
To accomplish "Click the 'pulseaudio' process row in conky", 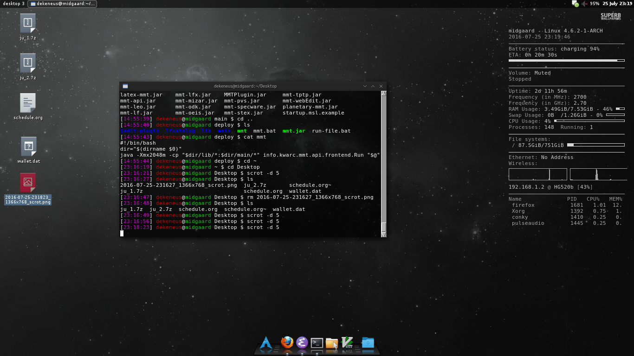I will click(566, 223).
